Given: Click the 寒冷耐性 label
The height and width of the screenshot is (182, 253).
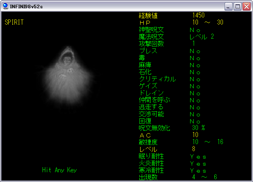Looking at the screenshot, I should tap(151, 170).
